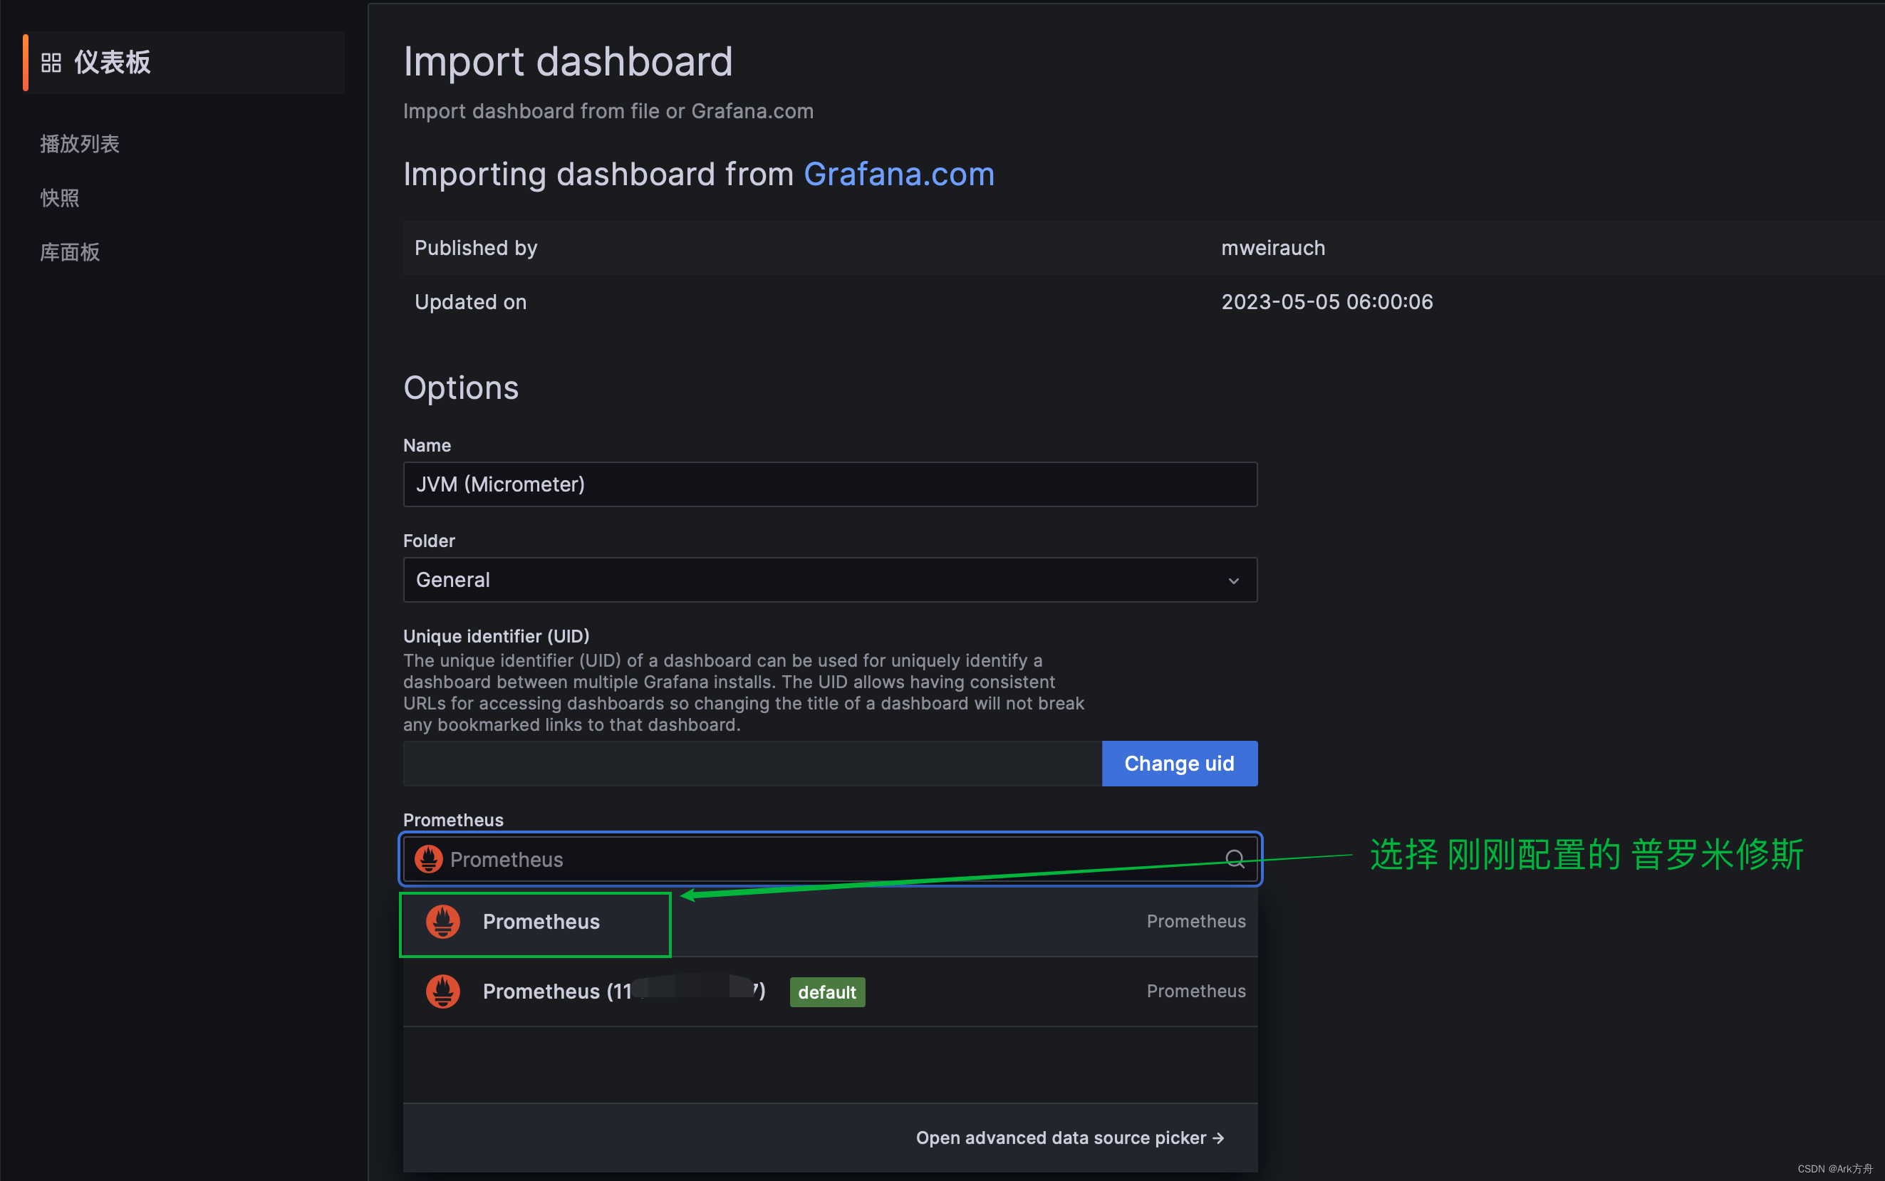
Task: Expand the Folder dropdown showing General
Action: click(x=830, y=580)
